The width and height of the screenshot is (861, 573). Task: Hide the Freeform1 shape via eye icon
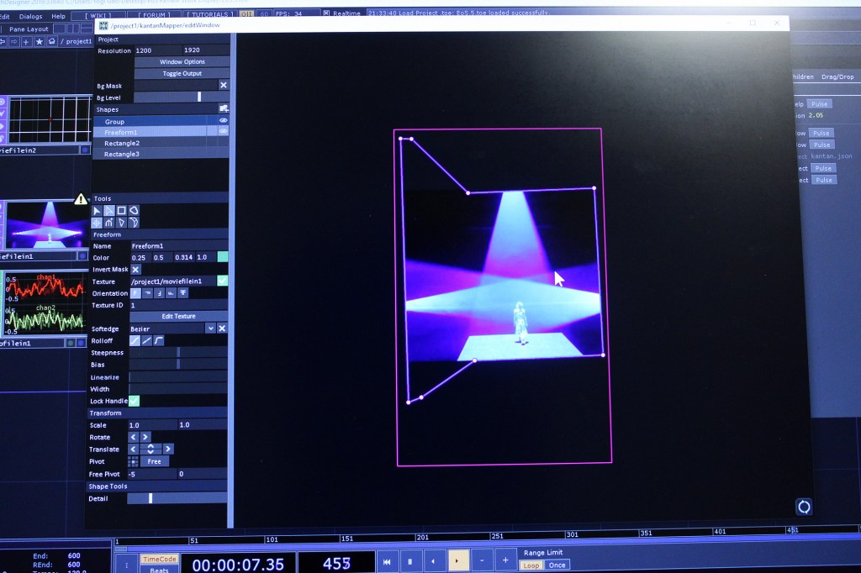click(224, 132)
